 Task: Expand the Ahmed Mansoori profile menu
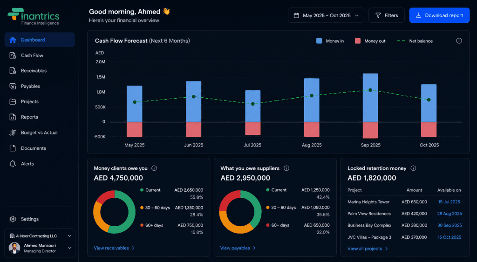(x=40, y=248)
